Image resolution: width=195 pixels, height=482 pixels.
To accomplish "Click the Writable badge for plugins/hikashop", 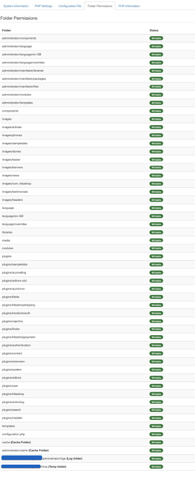I will click(x=156, y=394).
